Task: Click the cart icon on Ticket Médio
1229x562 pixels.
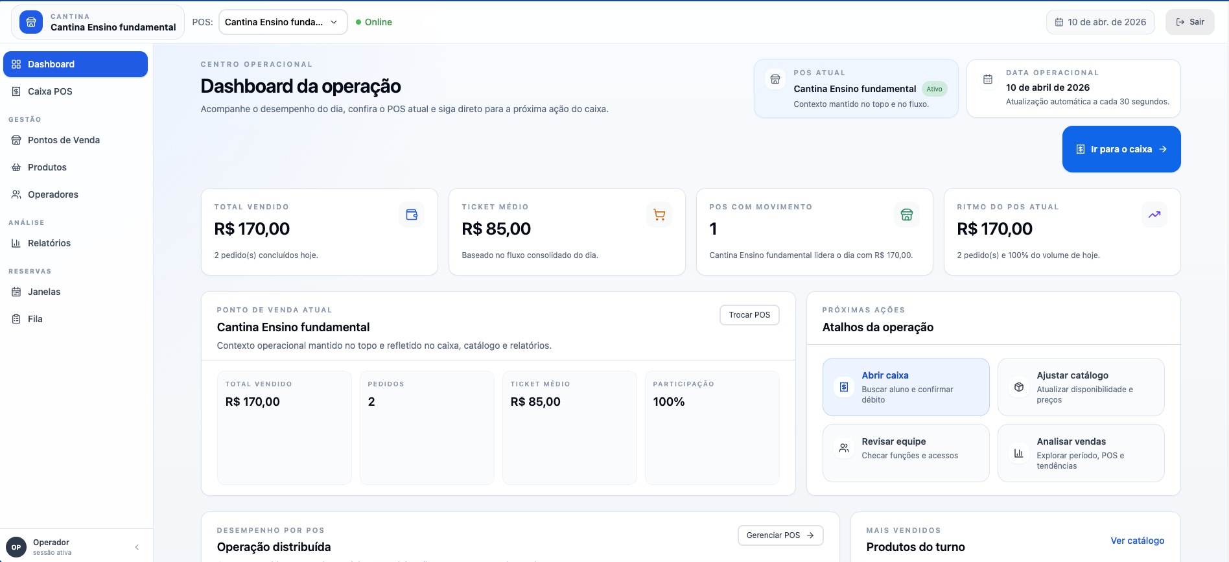Action: [659, 215]
